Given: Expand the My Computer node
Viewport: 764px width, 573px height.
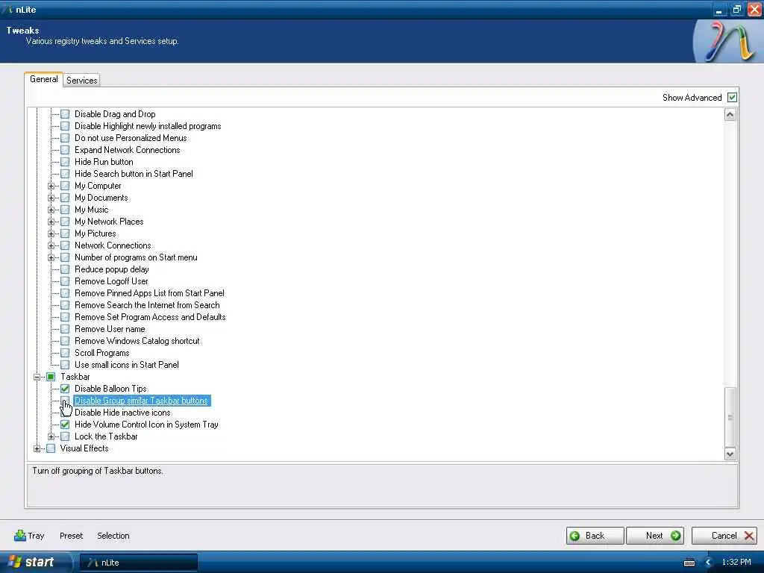Looking at the screenshot, I should coord(51,186).
